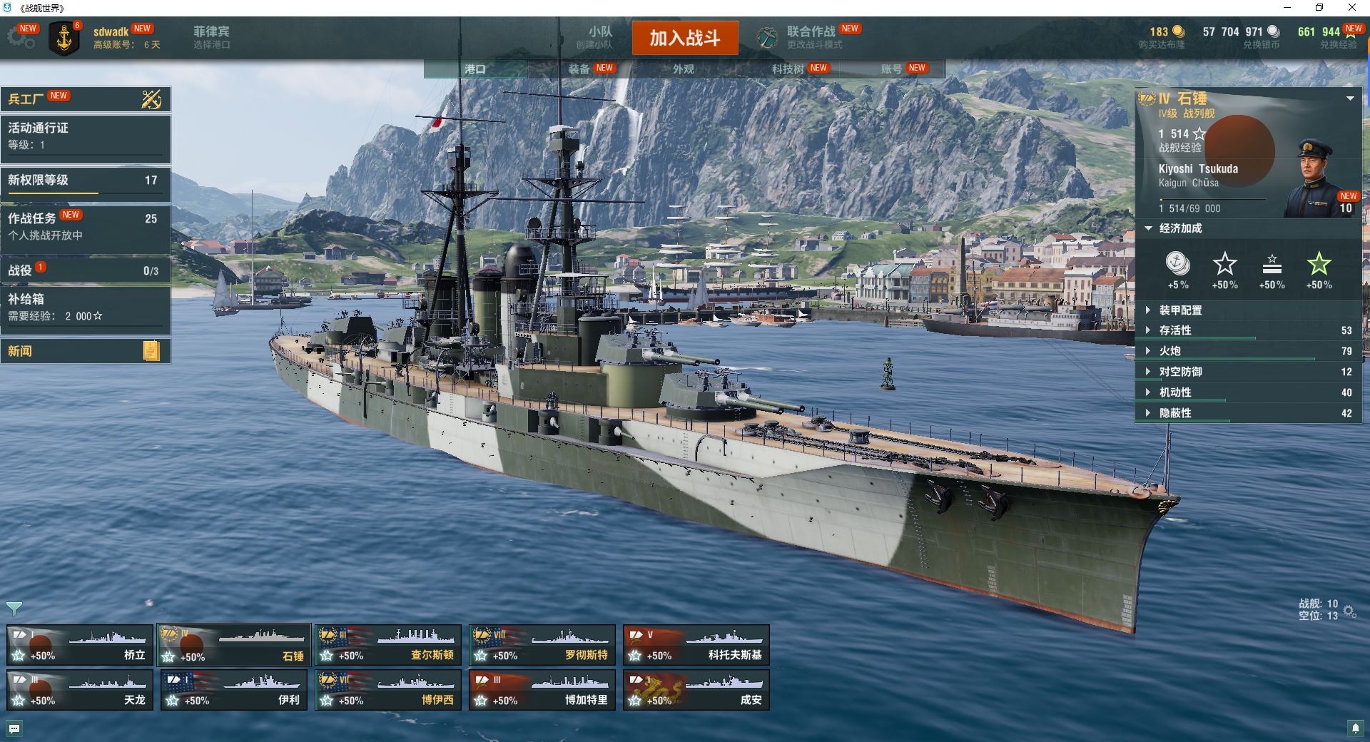
Task: Select the 成安 ship card
Action: (x=696, y=690)
